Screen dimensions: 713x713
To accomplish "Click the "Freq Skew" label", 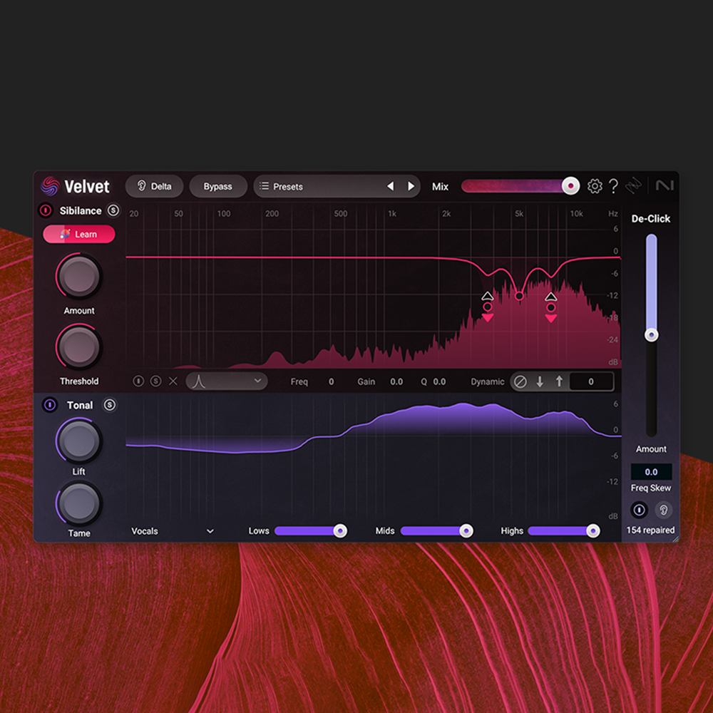I will 651,488.
